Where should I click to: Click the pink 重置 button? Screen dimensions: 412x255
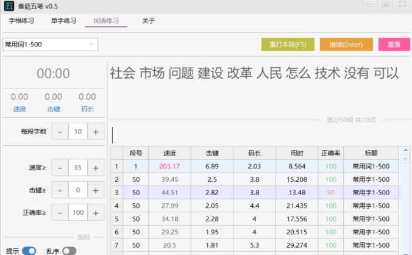394,45
